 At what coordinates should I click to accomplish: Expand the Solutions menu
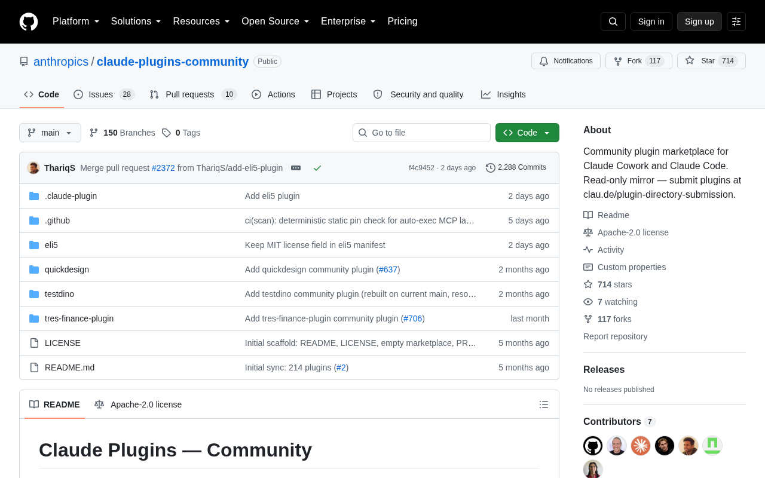136,22
